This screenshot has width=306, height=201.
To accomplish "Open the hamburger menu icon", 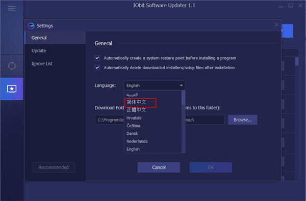I will click(12, 8).
